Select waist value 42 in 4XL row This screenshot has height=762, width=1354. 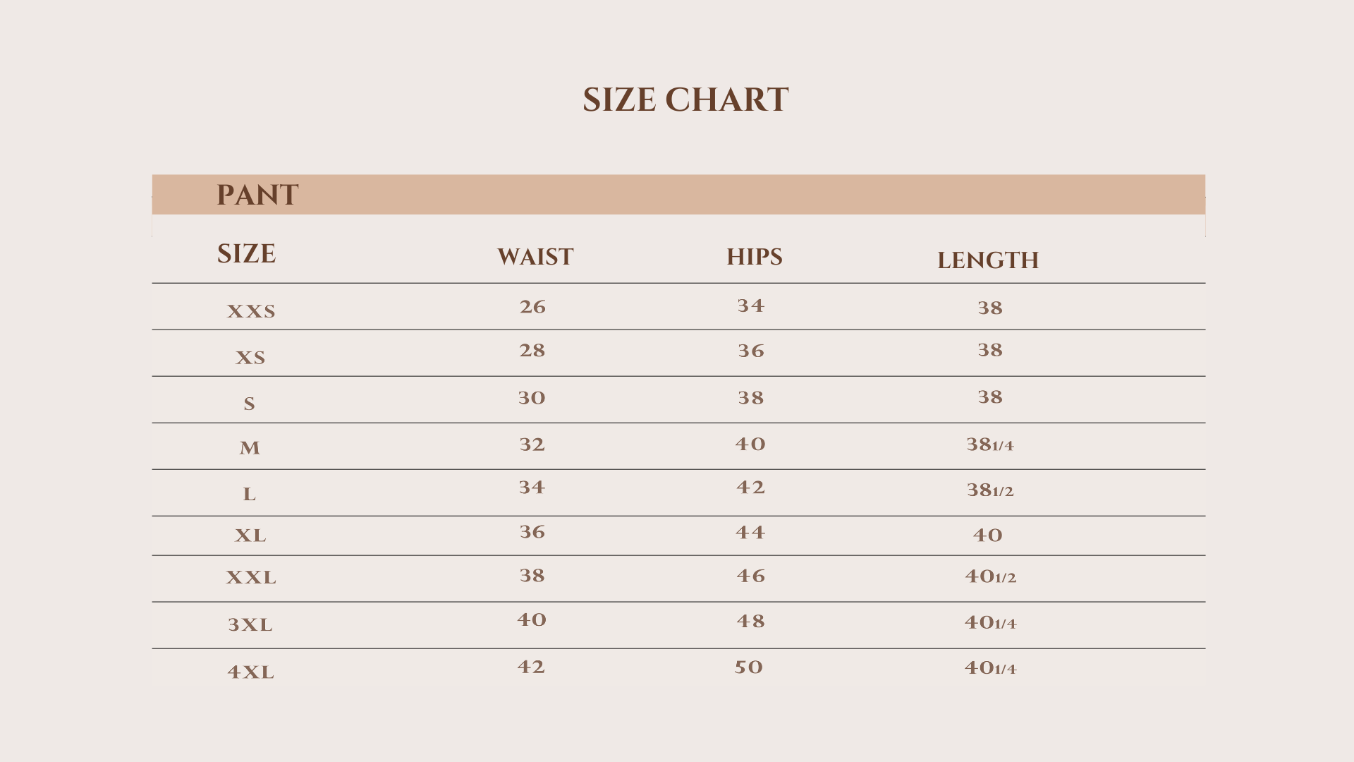point(531,667)
